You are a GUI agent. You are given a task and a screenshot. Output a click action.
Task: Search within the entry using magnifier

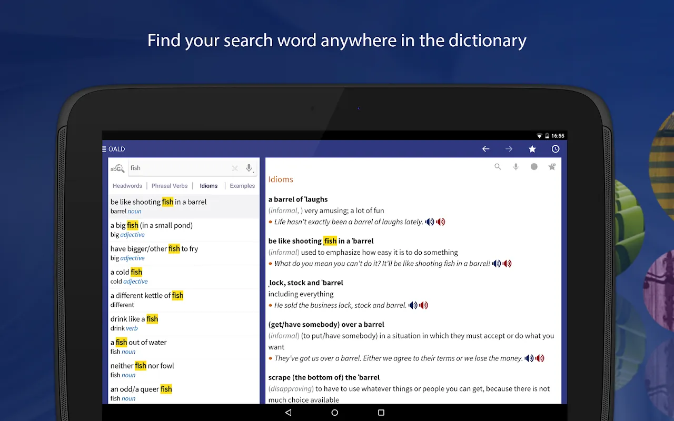[498, 167]
